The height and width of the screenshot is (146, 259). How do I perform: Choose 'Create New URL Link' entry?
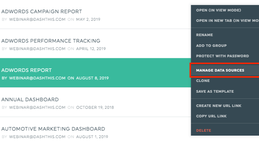[x=219, y=106]
